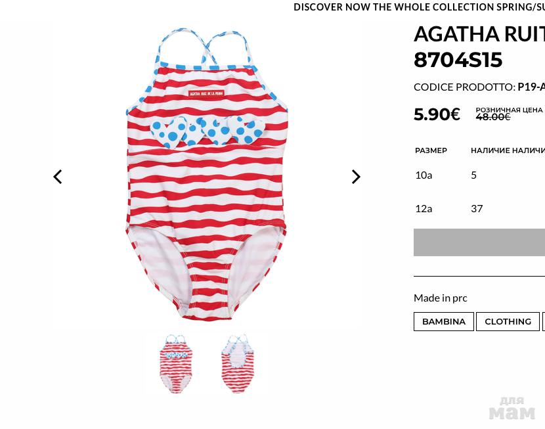Select the front view swimsuit thumbnail
545x429 pixels.
coord(176,364)
